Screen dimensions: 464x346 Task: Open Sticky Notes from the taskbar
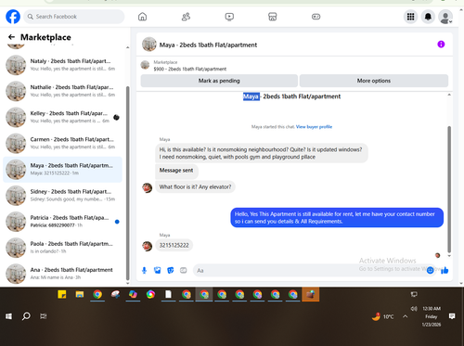click(x=62, y=294)
